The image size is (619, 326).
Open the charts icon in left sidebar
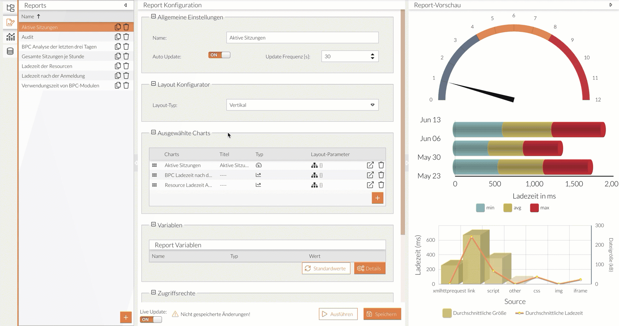pos(10,37)
